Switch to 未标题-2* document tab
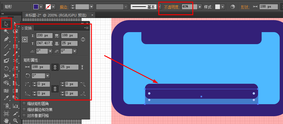 tap(56, 15)
